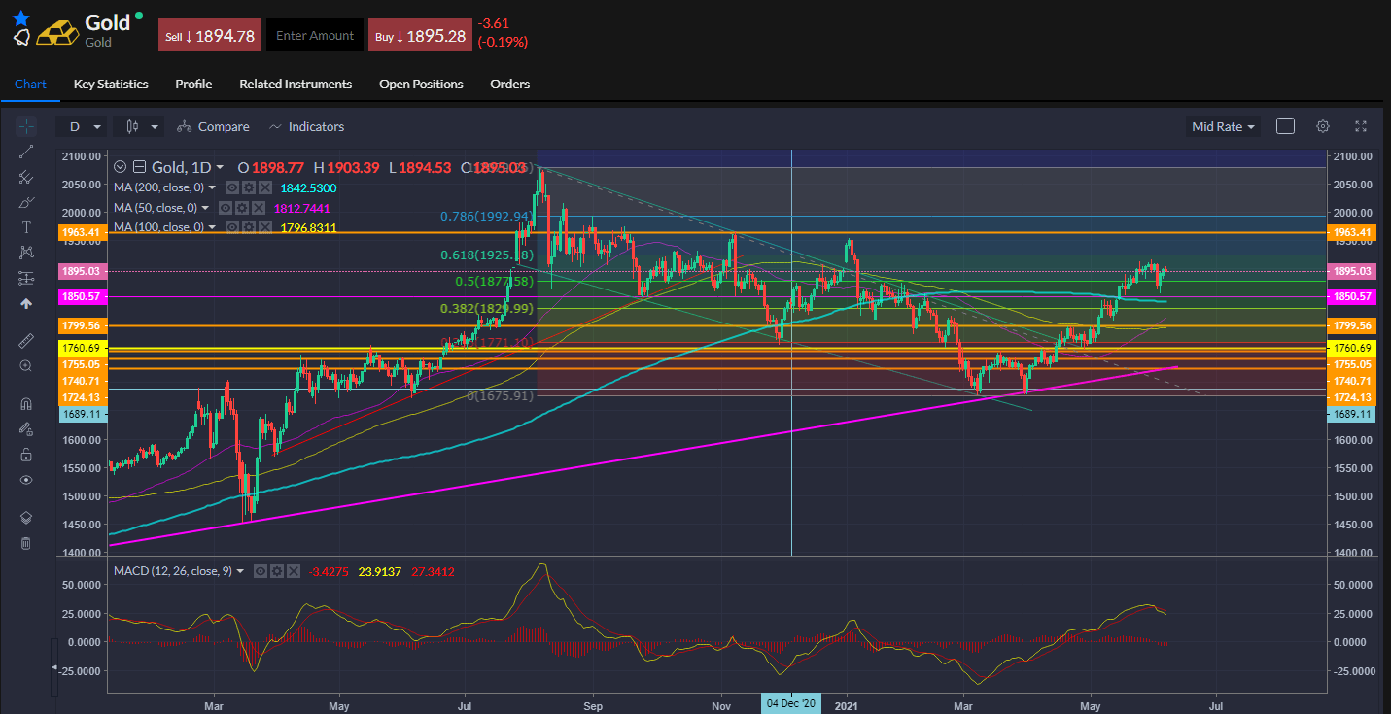Click the 04 Dec '20 date marker
The width and height of the screenshot is (1391, 714).
pos(792,702)
